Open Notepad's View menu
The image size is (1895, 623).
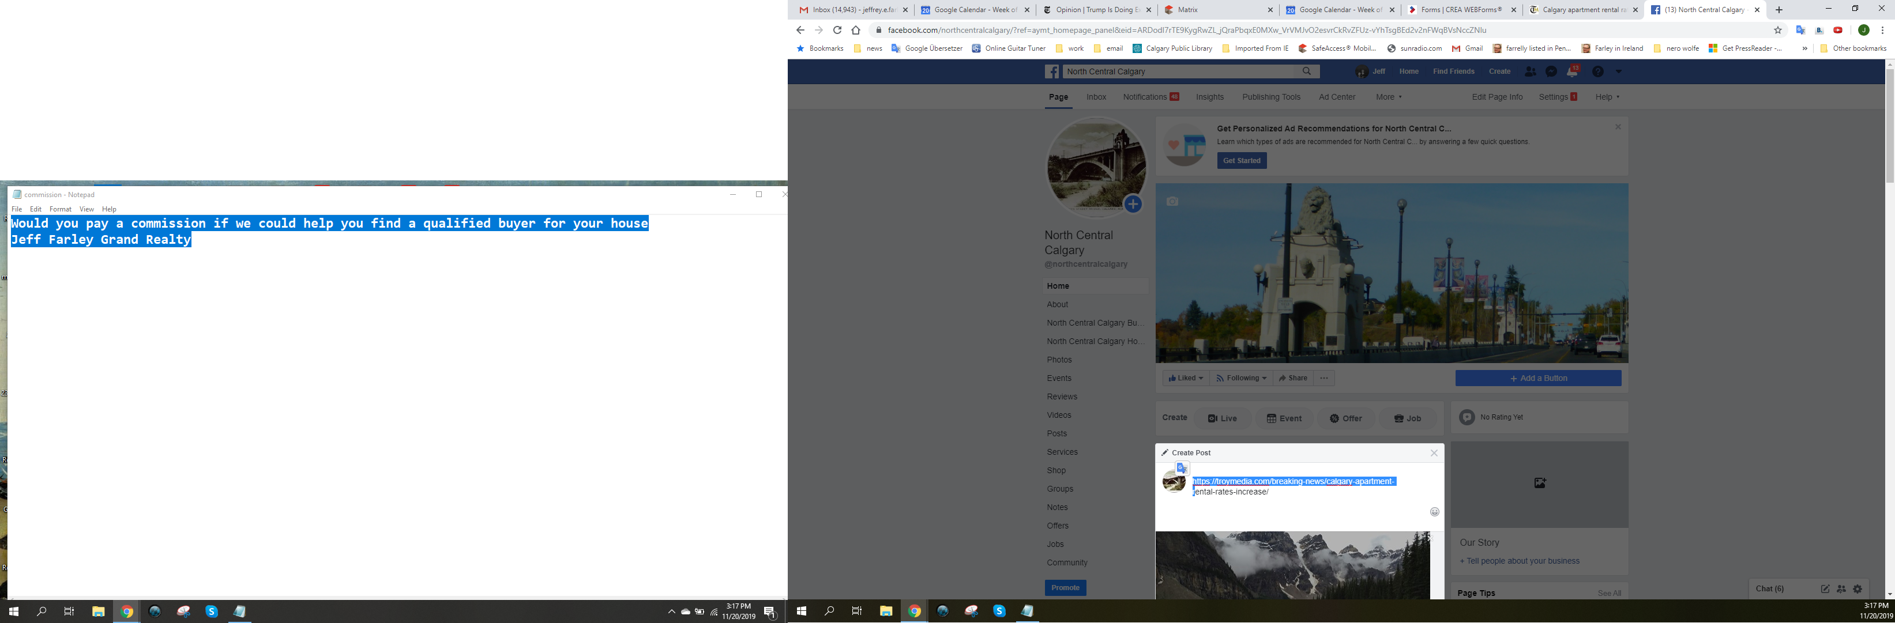click(86, 210)
